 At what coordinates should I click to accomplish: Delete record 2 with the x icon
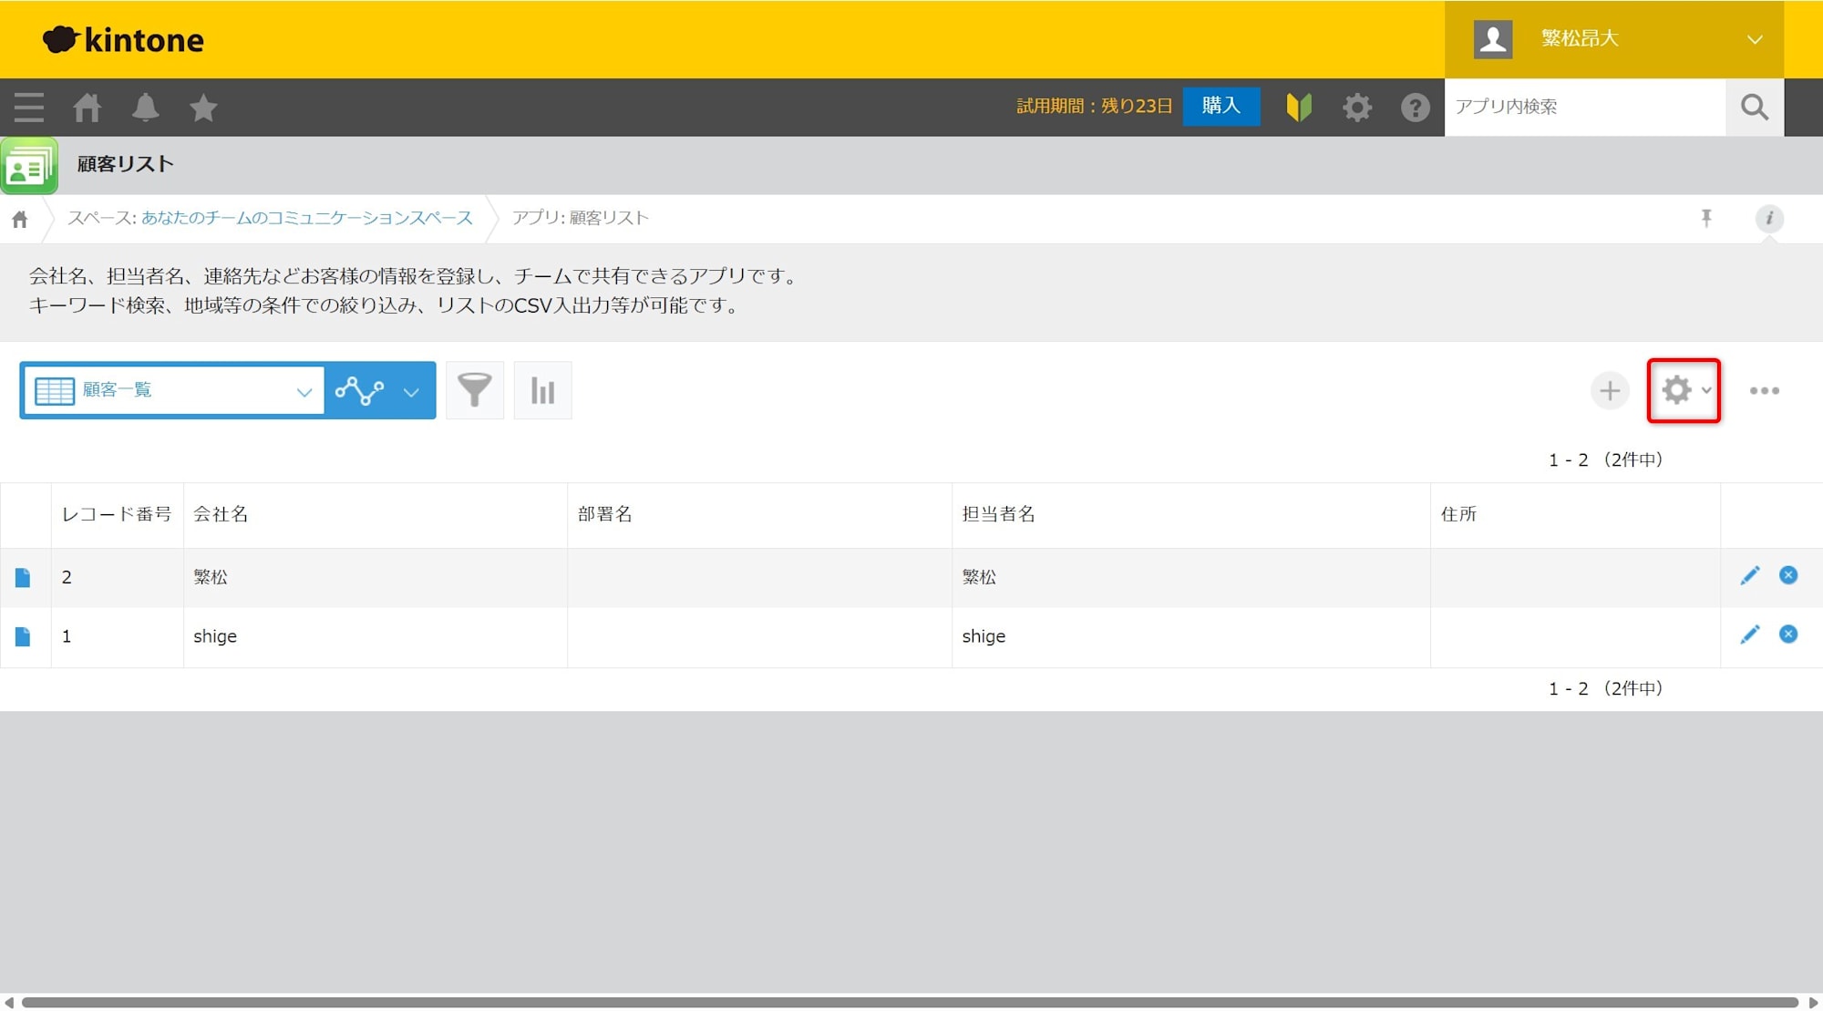(x=1788, y=575)
